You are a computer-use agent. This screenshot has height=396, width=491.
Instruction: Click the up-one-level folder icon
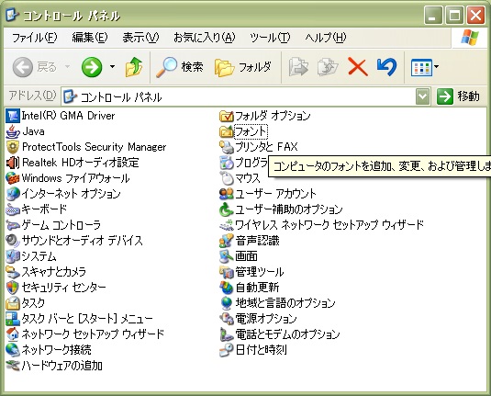click(134, 67)
